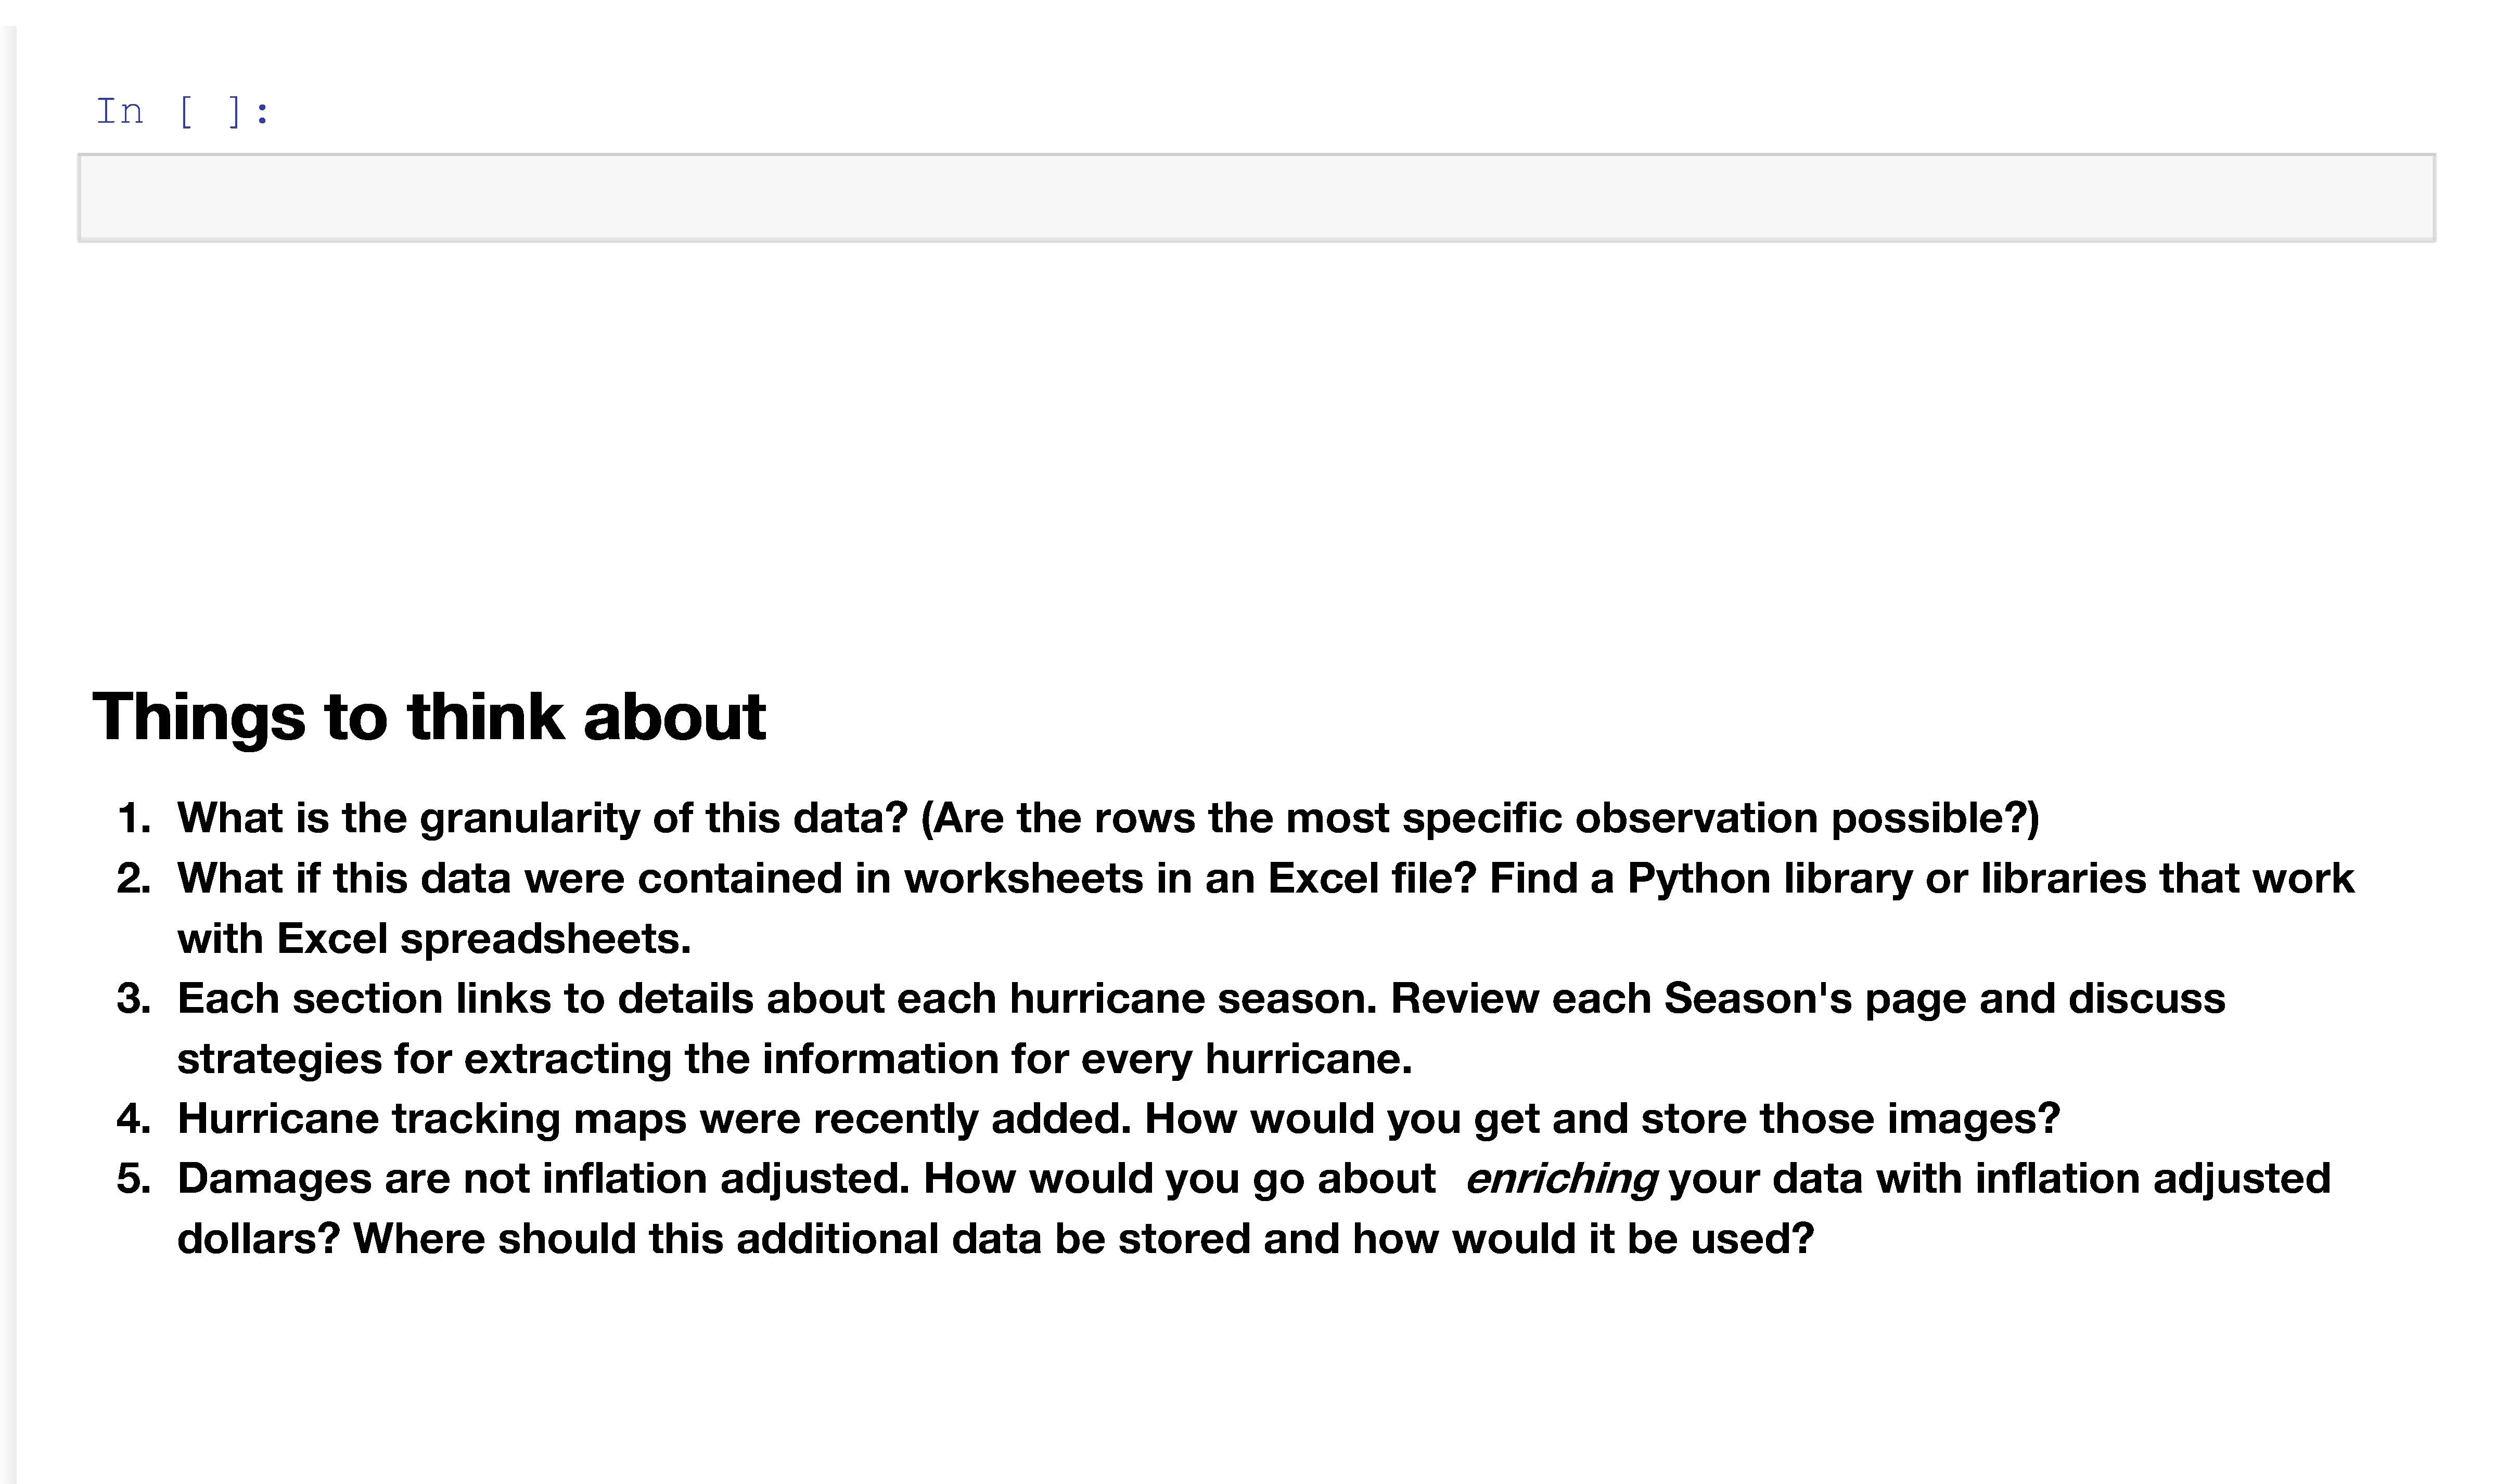Click the "Hurricane tracking maps" sentence
Screen dimensions: 2496x1484
[x=654, y=1118]
